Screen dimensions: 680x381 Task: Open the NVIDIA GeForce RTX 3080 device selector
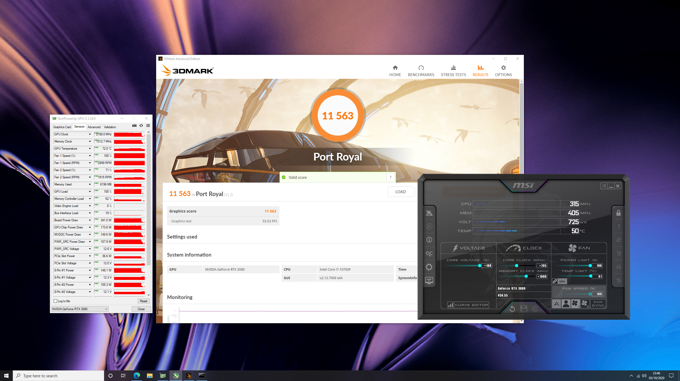80,309
